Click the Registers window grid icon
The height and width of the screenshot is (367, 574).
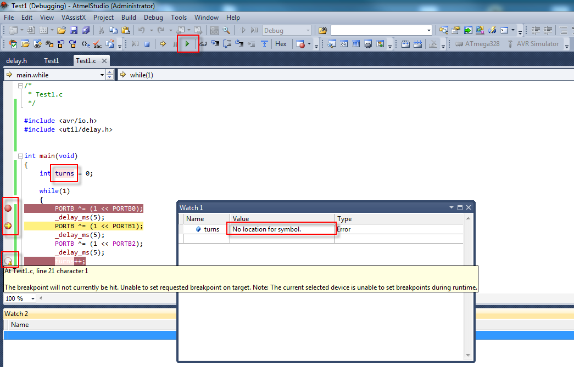356,44
